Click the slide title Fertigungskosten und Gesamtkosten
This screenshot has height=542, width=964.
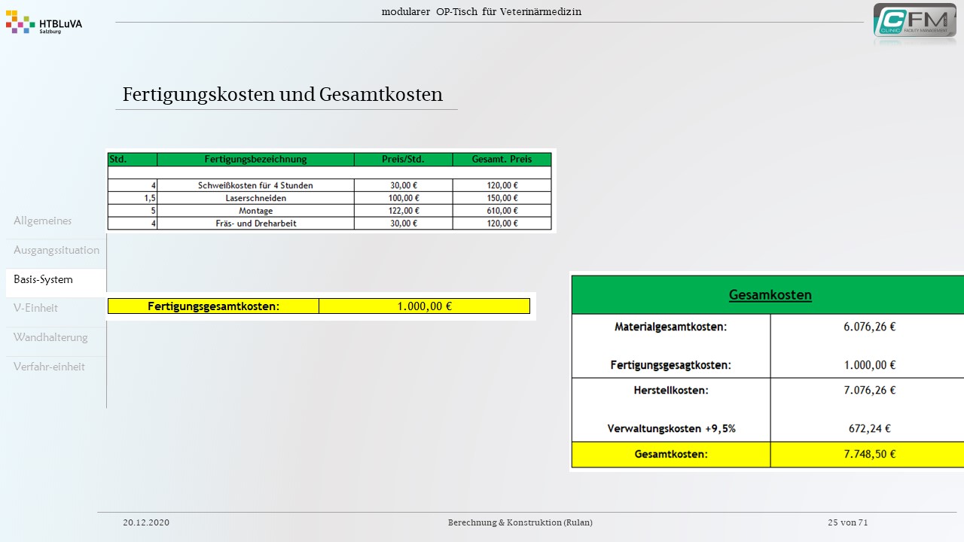(282, 95)
